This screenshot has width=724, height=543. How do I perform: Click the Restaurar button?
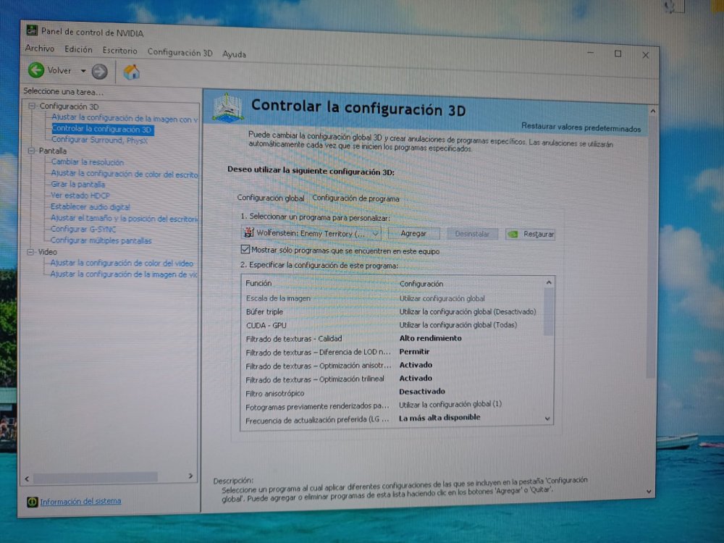coord(530,234)
